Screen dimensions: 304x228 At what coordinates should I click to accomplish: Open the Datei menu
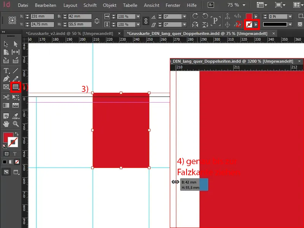(x=23, y=5)
